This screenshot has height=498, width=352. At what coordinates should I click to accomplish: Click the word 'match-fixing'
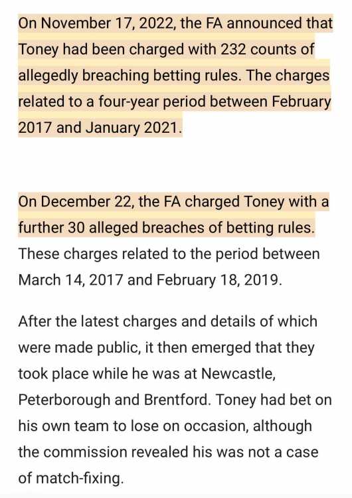click(79, 478)
